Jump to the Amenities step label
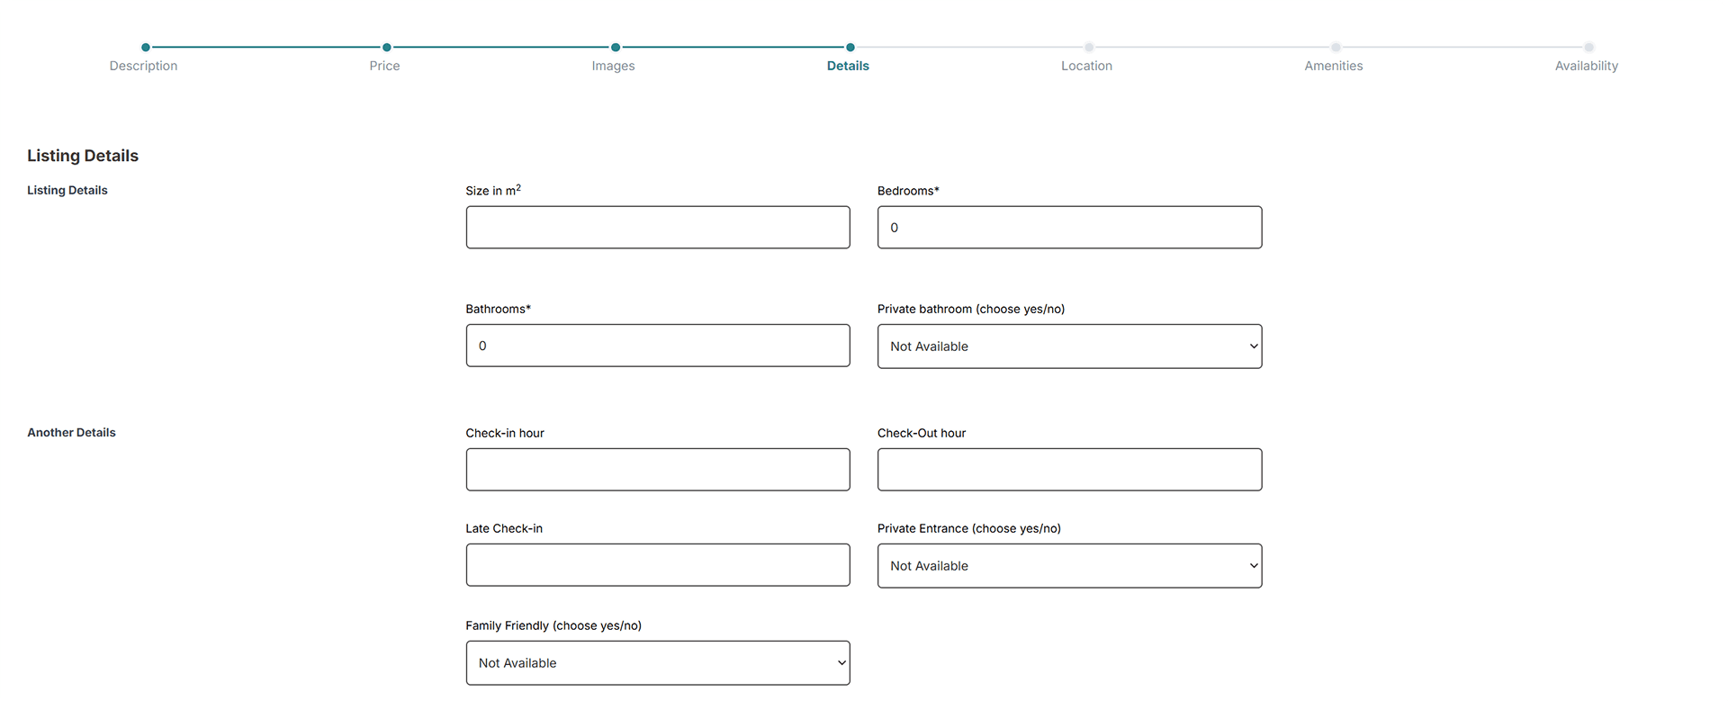The height and width of the screenshot is (710, 1728). (1333, 66)
